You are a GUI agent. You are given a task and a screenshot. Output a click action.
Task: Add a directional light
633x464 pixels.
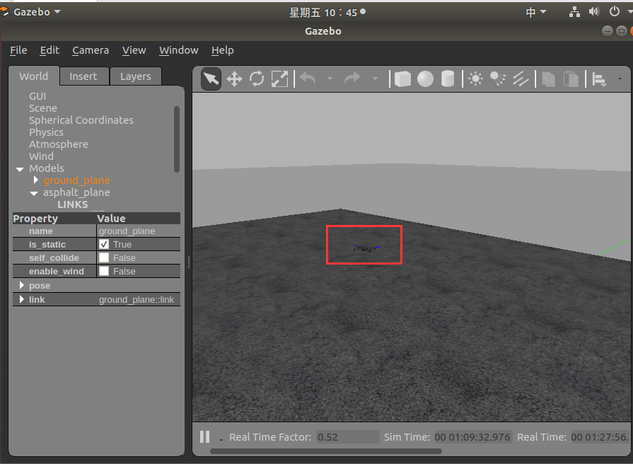click(521, 79)
